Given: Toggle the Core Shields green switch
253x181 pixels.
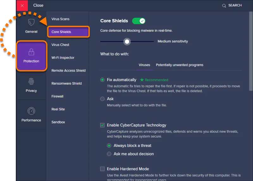Looking at the screenshot, I should (139, 21).
